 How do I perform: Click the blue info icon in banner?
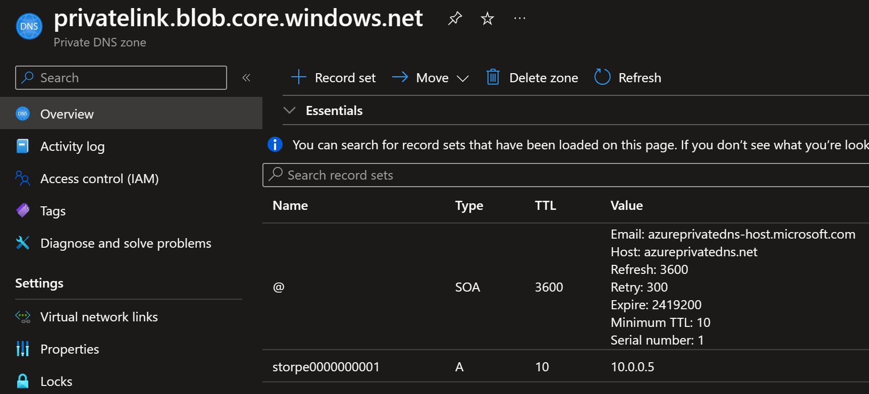[x=275, y=144]
